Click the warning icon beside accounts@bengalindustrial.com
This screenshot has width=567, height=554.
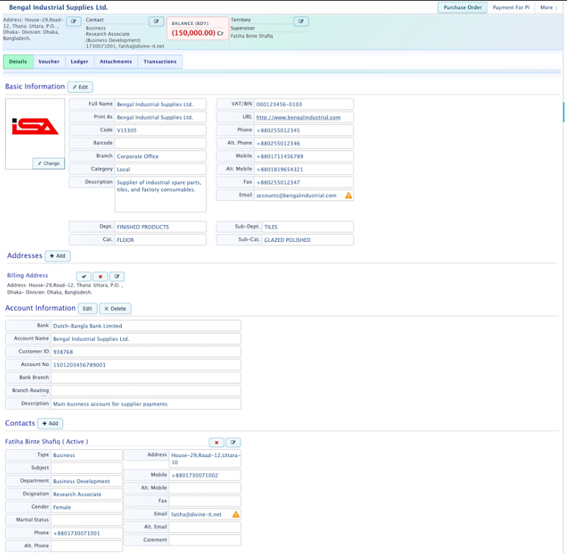(349, 195)
